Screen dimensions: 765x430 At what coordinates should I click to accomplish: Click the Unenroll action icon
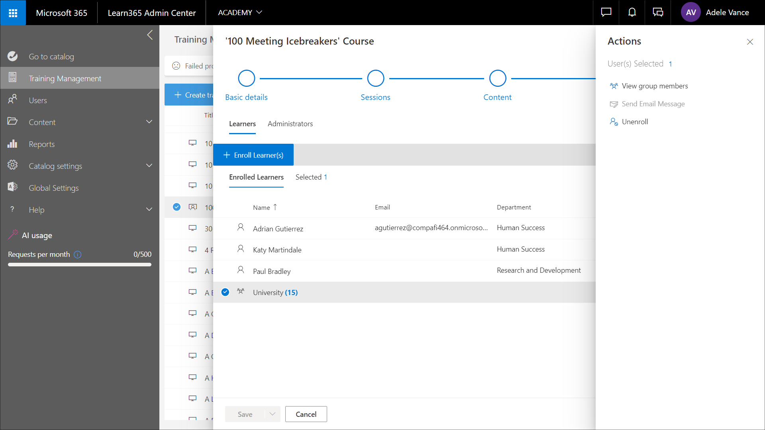pyautogui.click(x=614, y=122)
